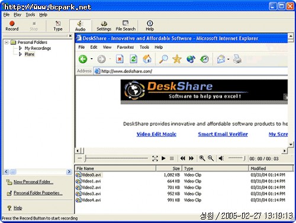
Task: Click the IE Refresh icon
Action: click(x=133, y=59)
